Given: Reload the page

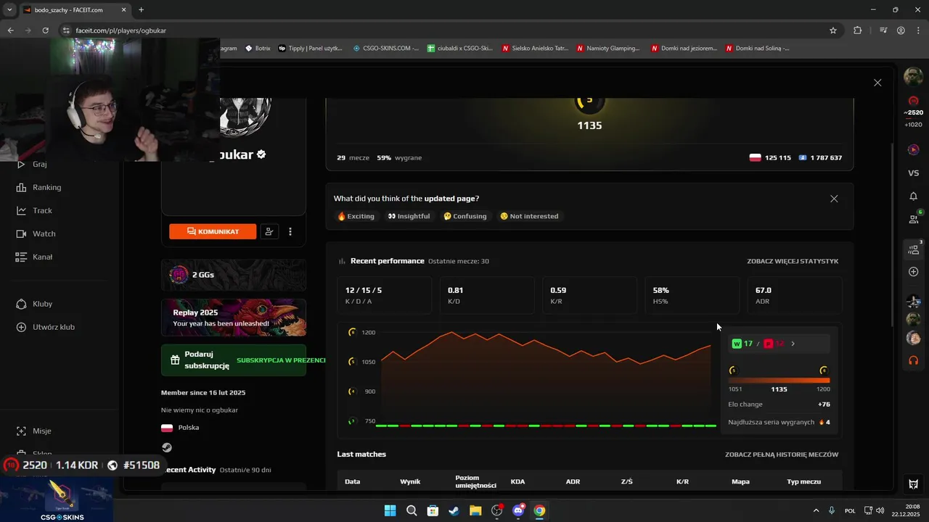Looking at the screenshot, I should click(45, 30).
